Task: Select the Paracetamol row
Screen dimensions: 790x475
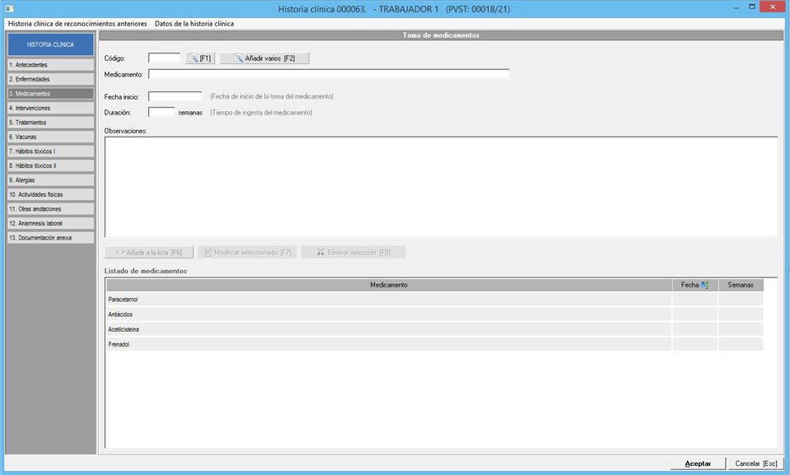Action: 434,300
